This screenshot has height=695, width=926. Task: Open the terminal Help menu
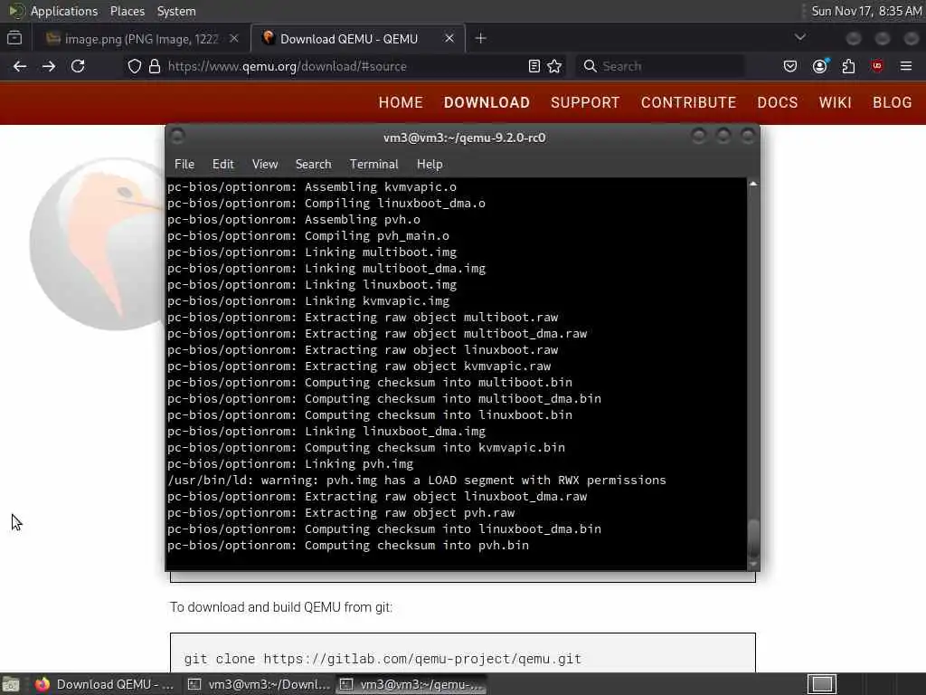430,165
